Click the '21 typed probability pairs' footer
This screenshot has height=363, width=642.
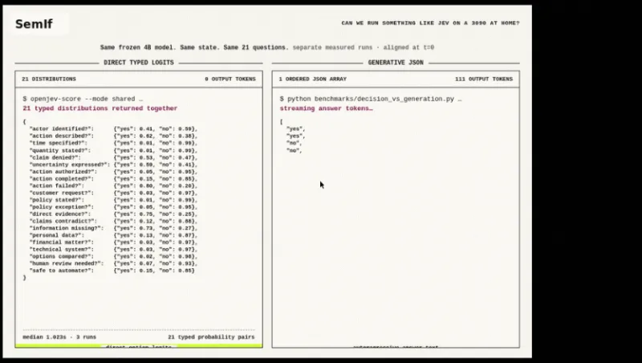click(211, 337)
